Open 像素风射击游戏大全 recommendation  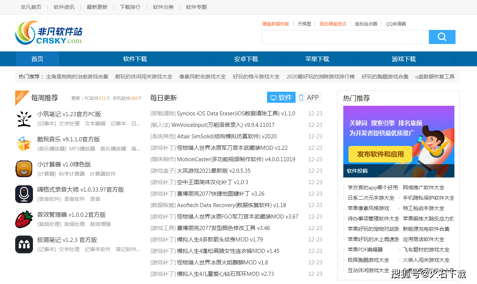coord(203,77)
